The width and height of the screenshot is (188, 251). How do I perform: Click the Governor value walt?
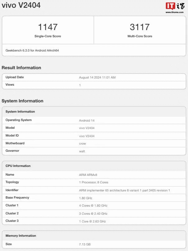pyautogui.click(x=82, y=151)
